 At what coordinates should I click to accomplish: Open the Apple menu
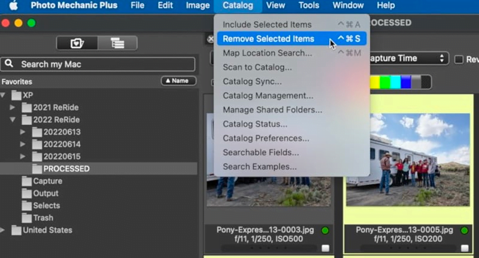click(x=13, y=5)
